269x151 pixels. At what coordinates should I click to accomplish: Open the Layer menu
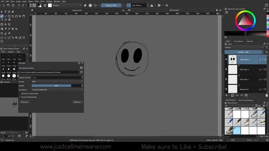tap(24, 1)
